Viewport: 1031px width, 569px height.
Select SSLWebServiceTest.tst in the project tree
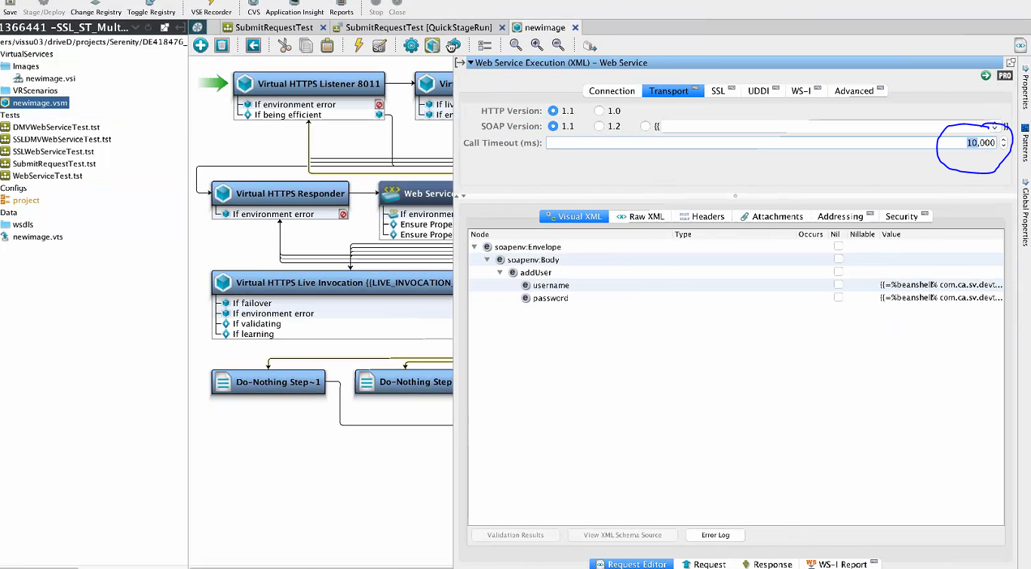(x=53, y=151)
